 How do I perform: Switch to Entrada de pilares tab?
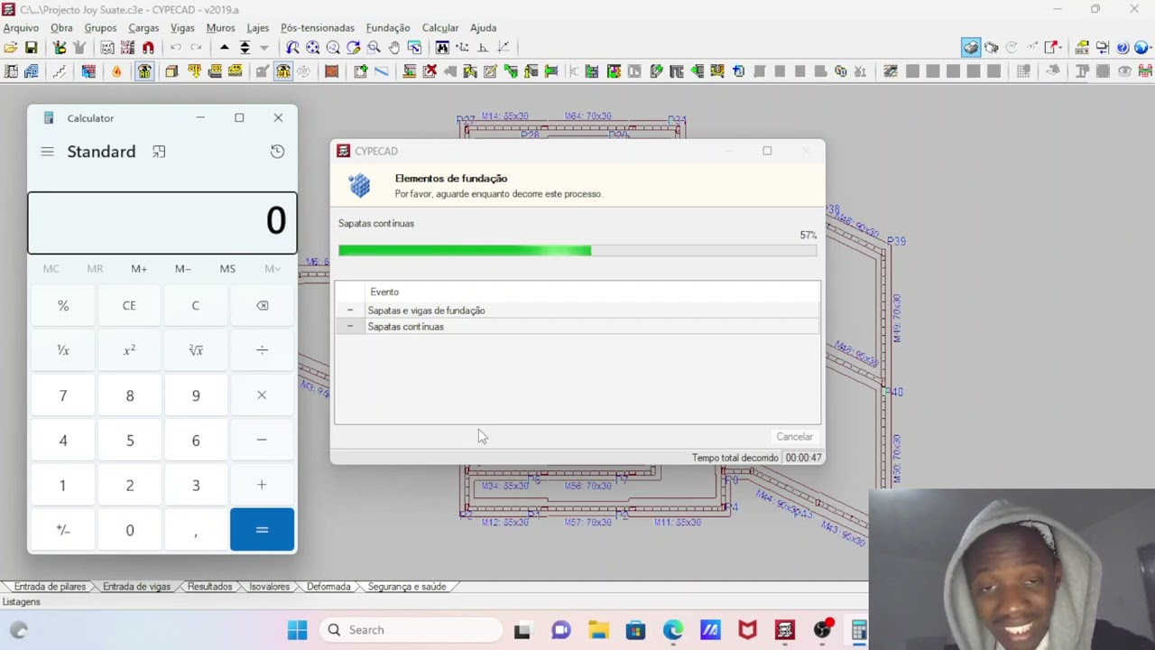50,587
